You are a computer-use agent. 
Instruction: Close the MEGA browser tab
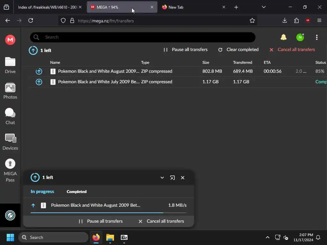pyautogui.click(x=152, y=7)
